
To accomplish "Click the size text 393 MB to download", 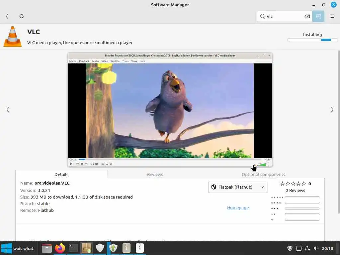I will (x=52, y=197).
